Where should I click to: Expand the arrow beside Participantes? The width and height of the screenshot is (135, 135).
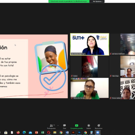(x=58, y=125)
